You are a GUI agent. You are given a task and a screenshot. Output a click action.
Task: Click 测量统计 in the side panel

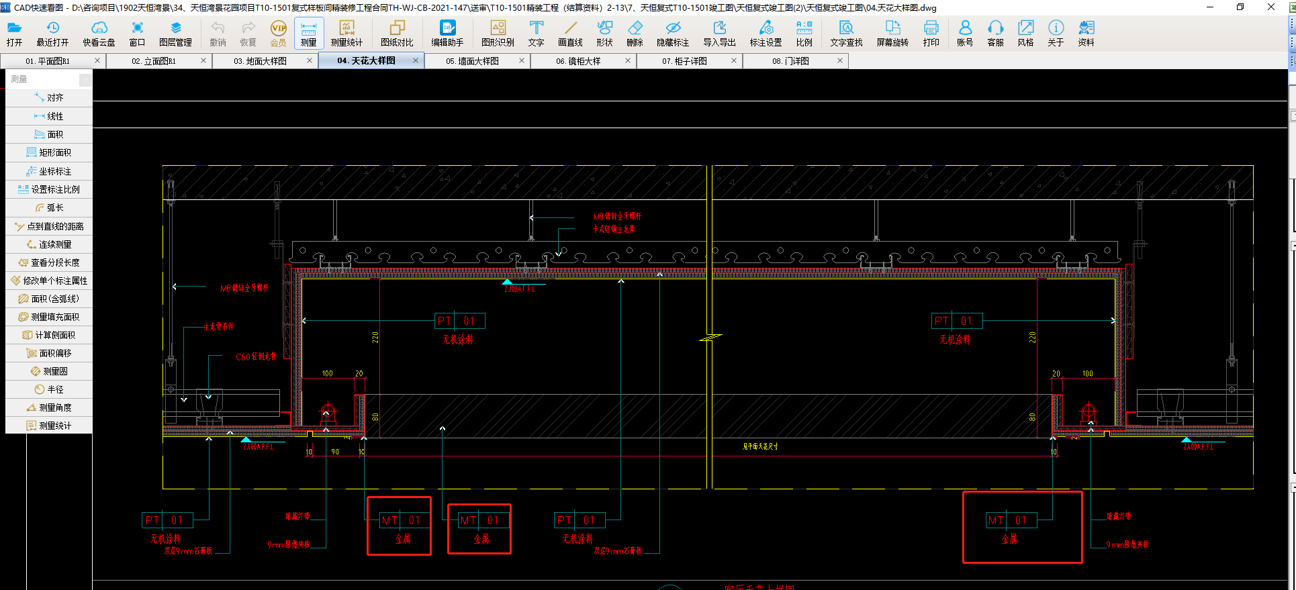[48, 426]
